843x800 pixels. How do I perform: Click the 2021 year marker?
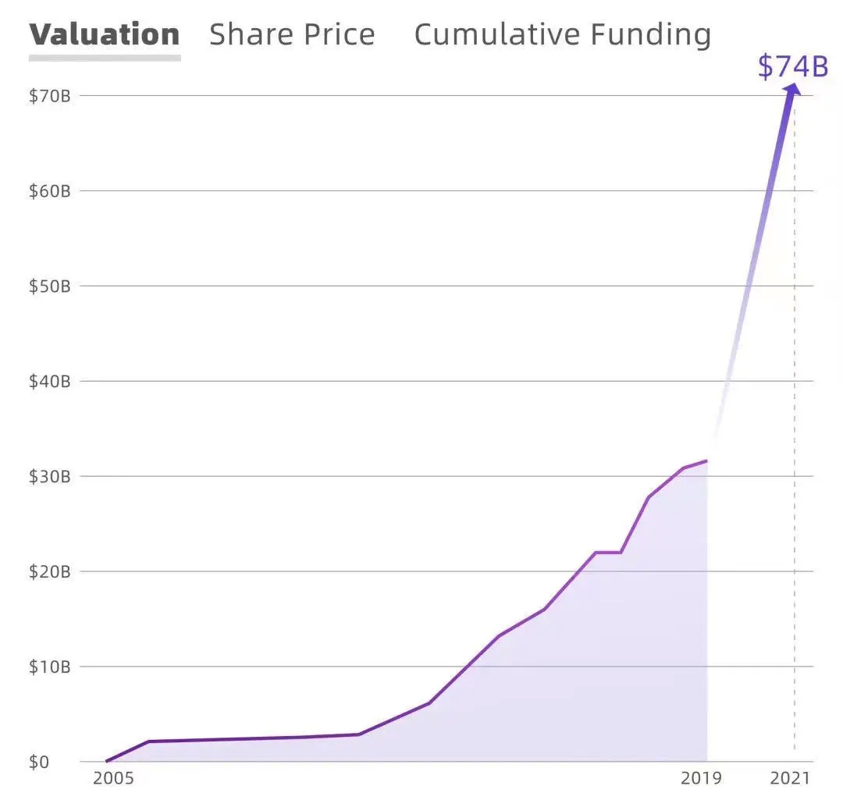point(788,778)
